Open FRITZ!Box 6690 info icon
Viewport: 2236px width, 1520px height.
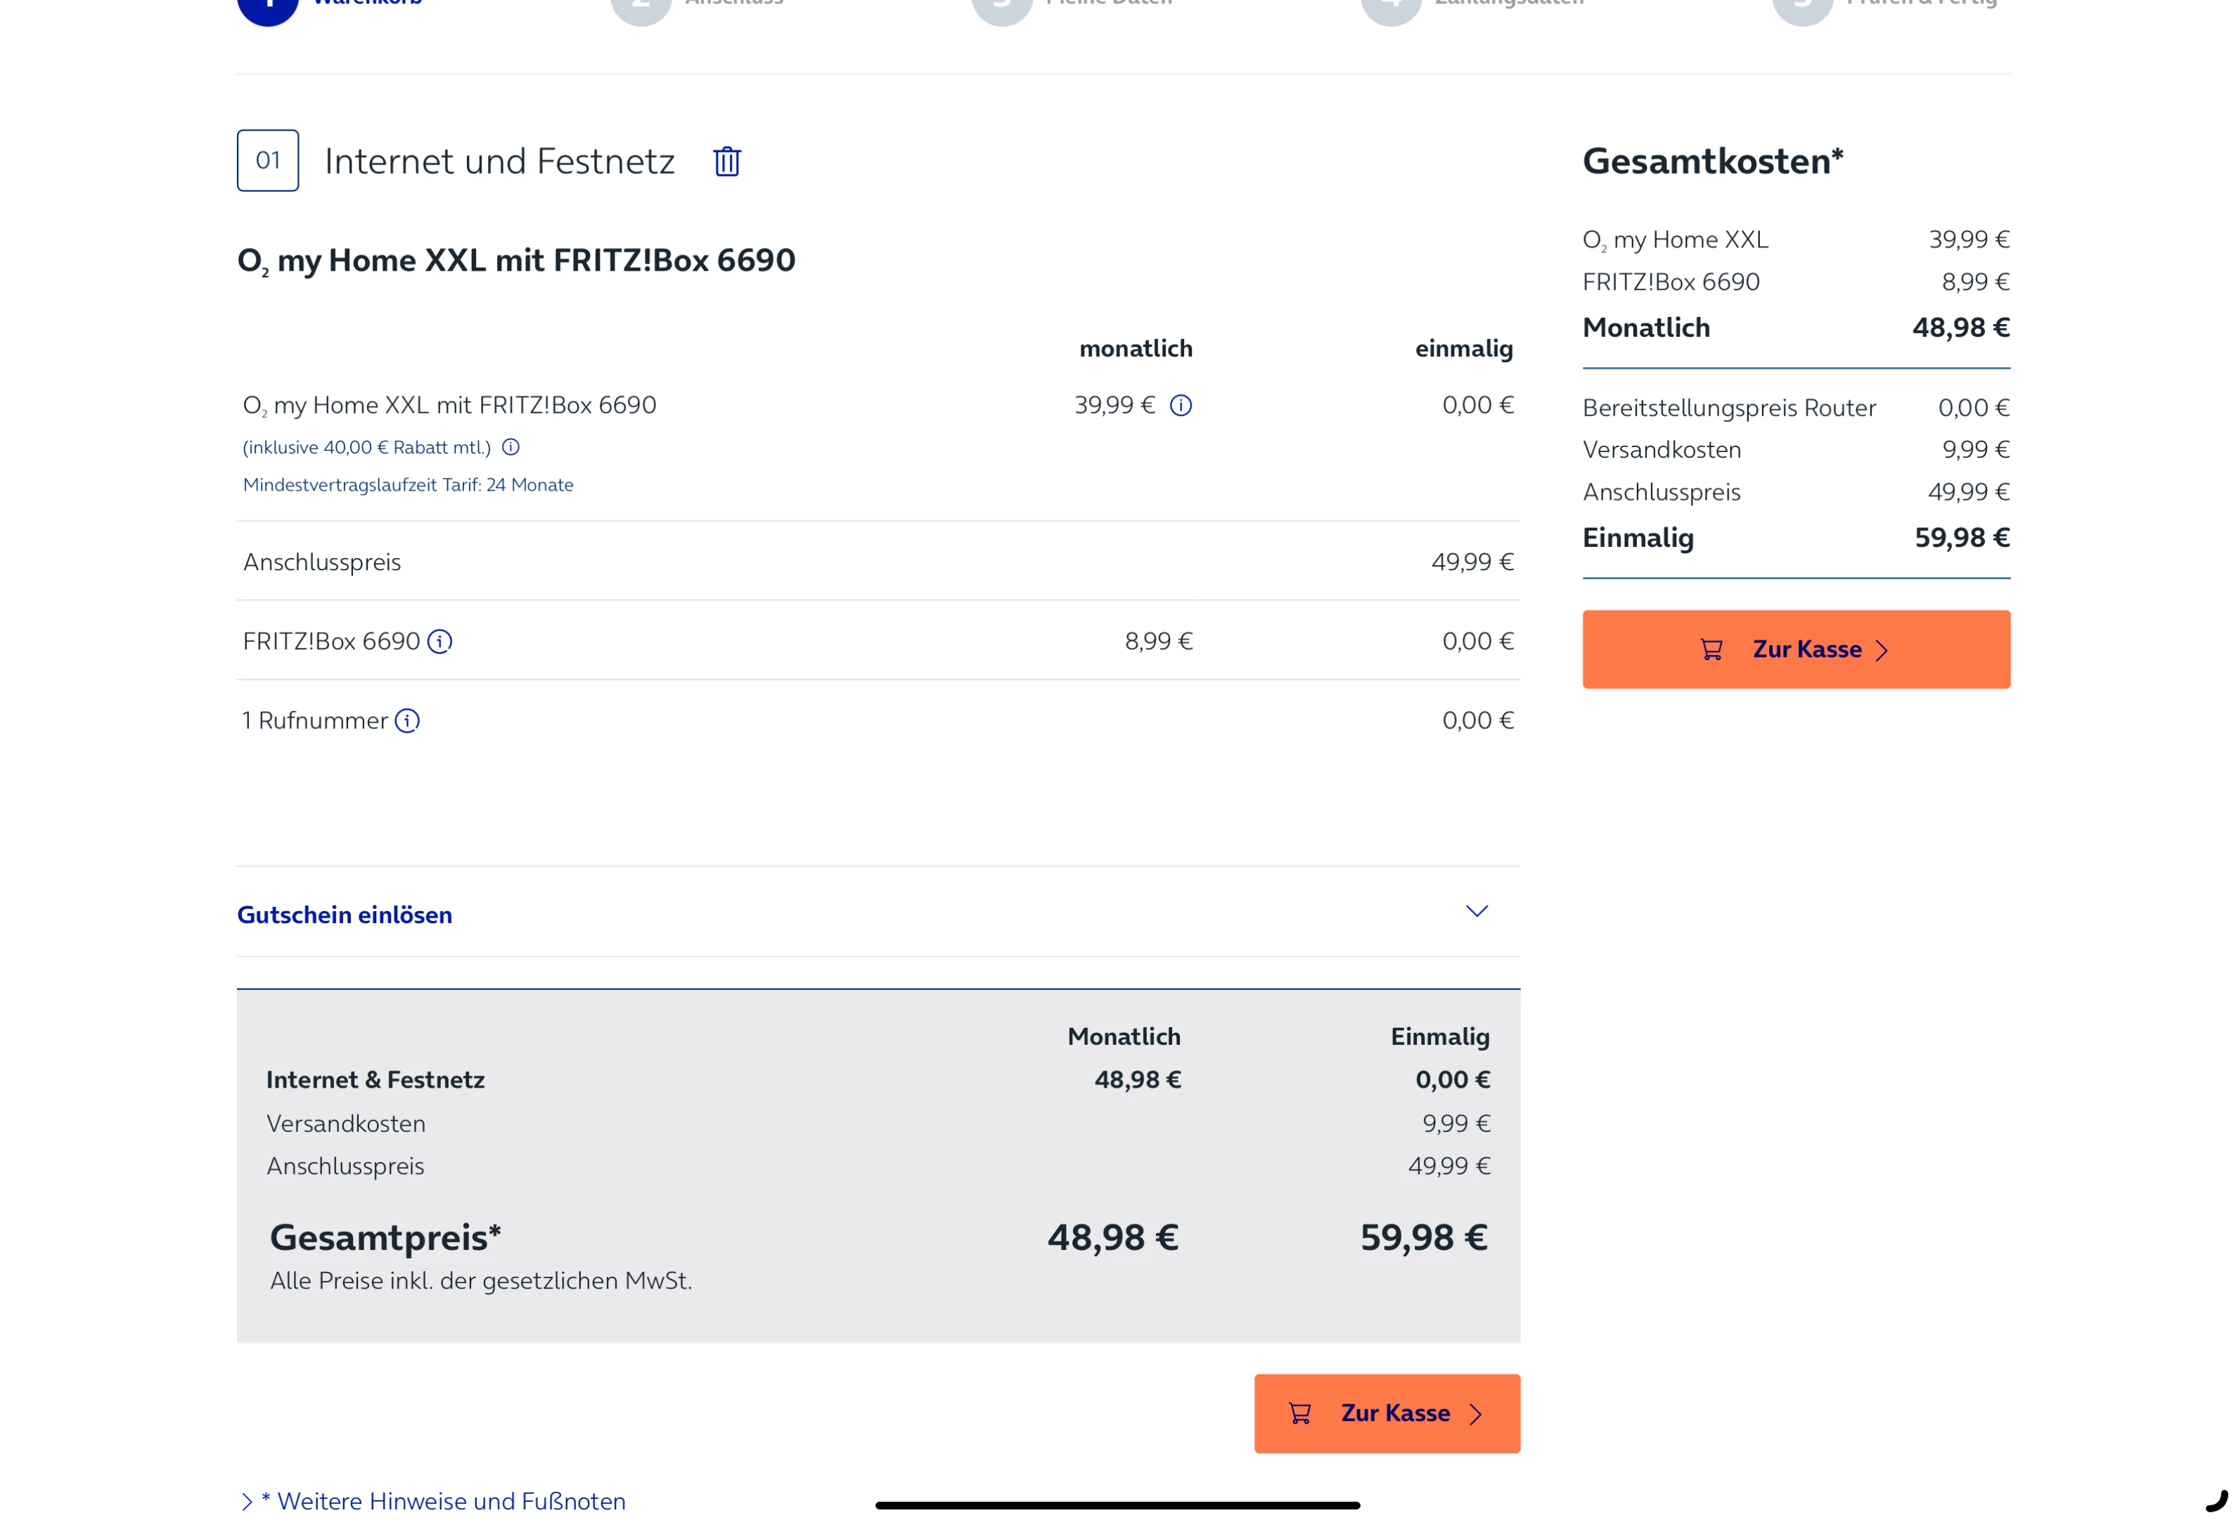[439, 640]
